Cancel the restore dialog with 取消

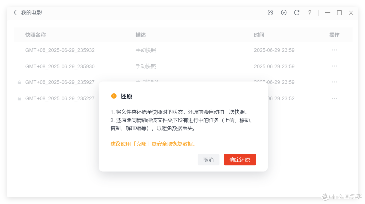tap(208, 159)
